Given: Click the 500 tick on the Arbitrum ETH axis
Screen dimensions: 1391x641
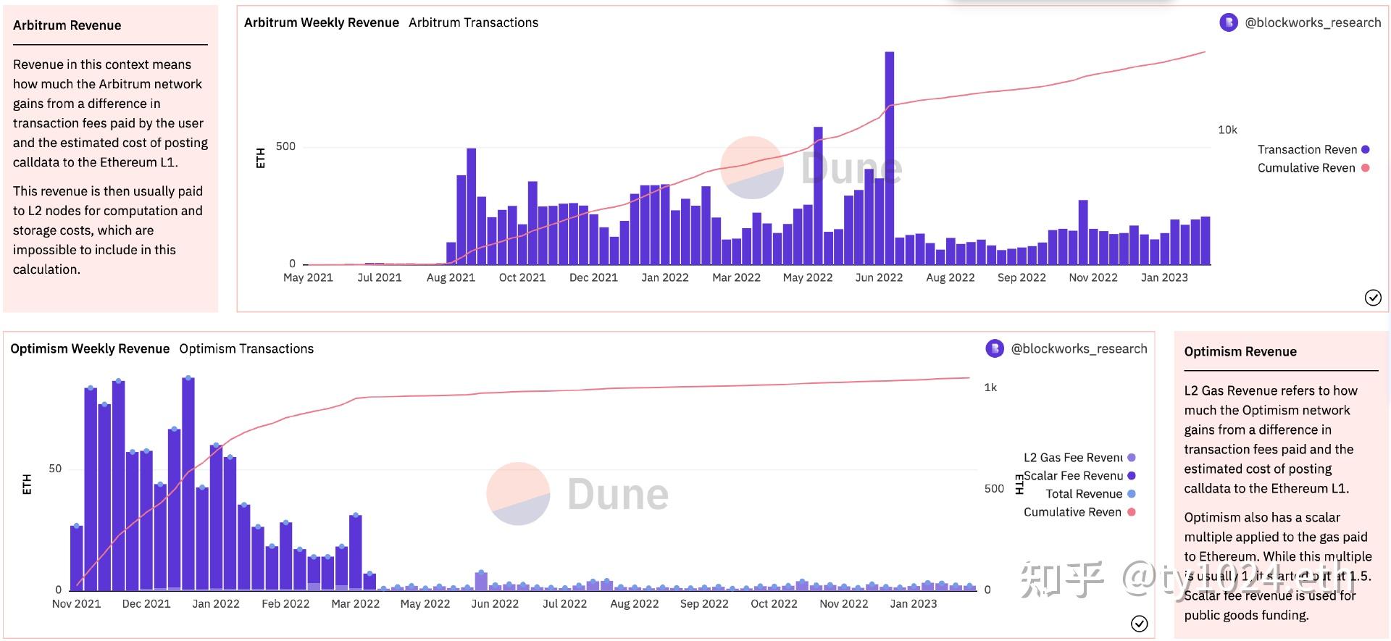Looking at the screenshot, I should pyautogui.click(x=285, y=146).
